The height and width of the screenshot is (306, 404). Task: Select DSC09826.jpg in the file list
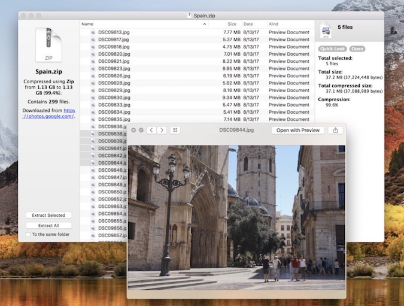click(114, 76)
